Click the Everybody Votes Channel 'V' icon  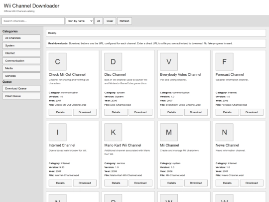(x=169, y=62)
